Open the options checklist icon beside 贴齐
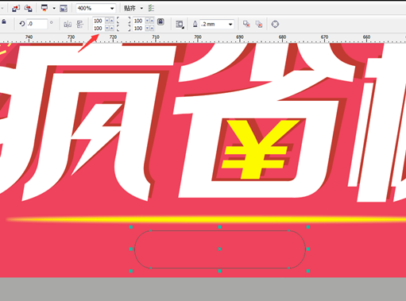The image size is (406, 301). click(x=151, y=9)
